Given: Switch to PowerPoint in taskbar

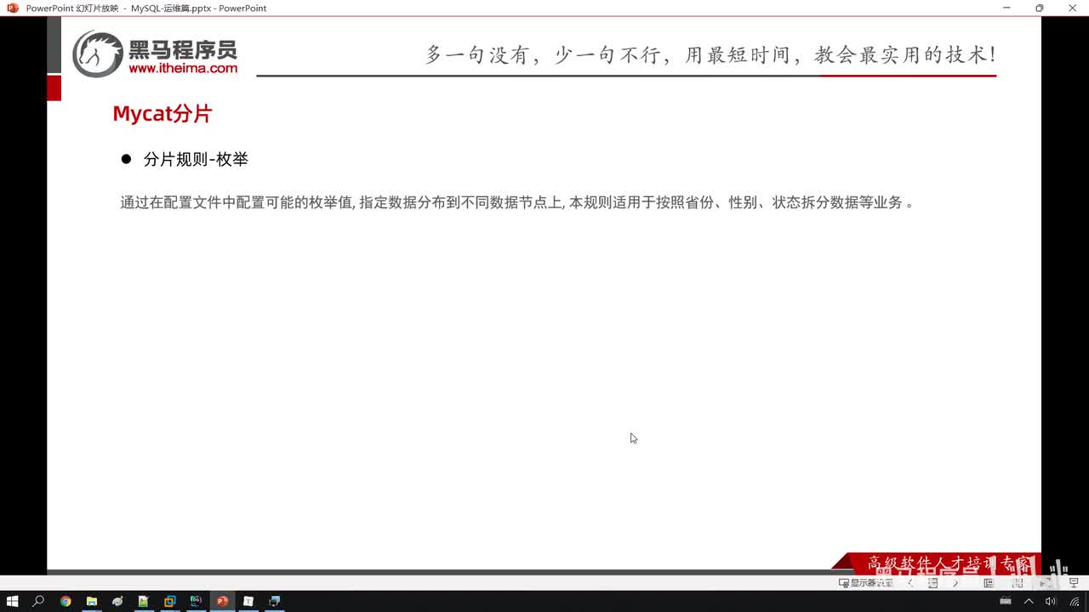Looking at the screenshot, I should tap(222, 601).
